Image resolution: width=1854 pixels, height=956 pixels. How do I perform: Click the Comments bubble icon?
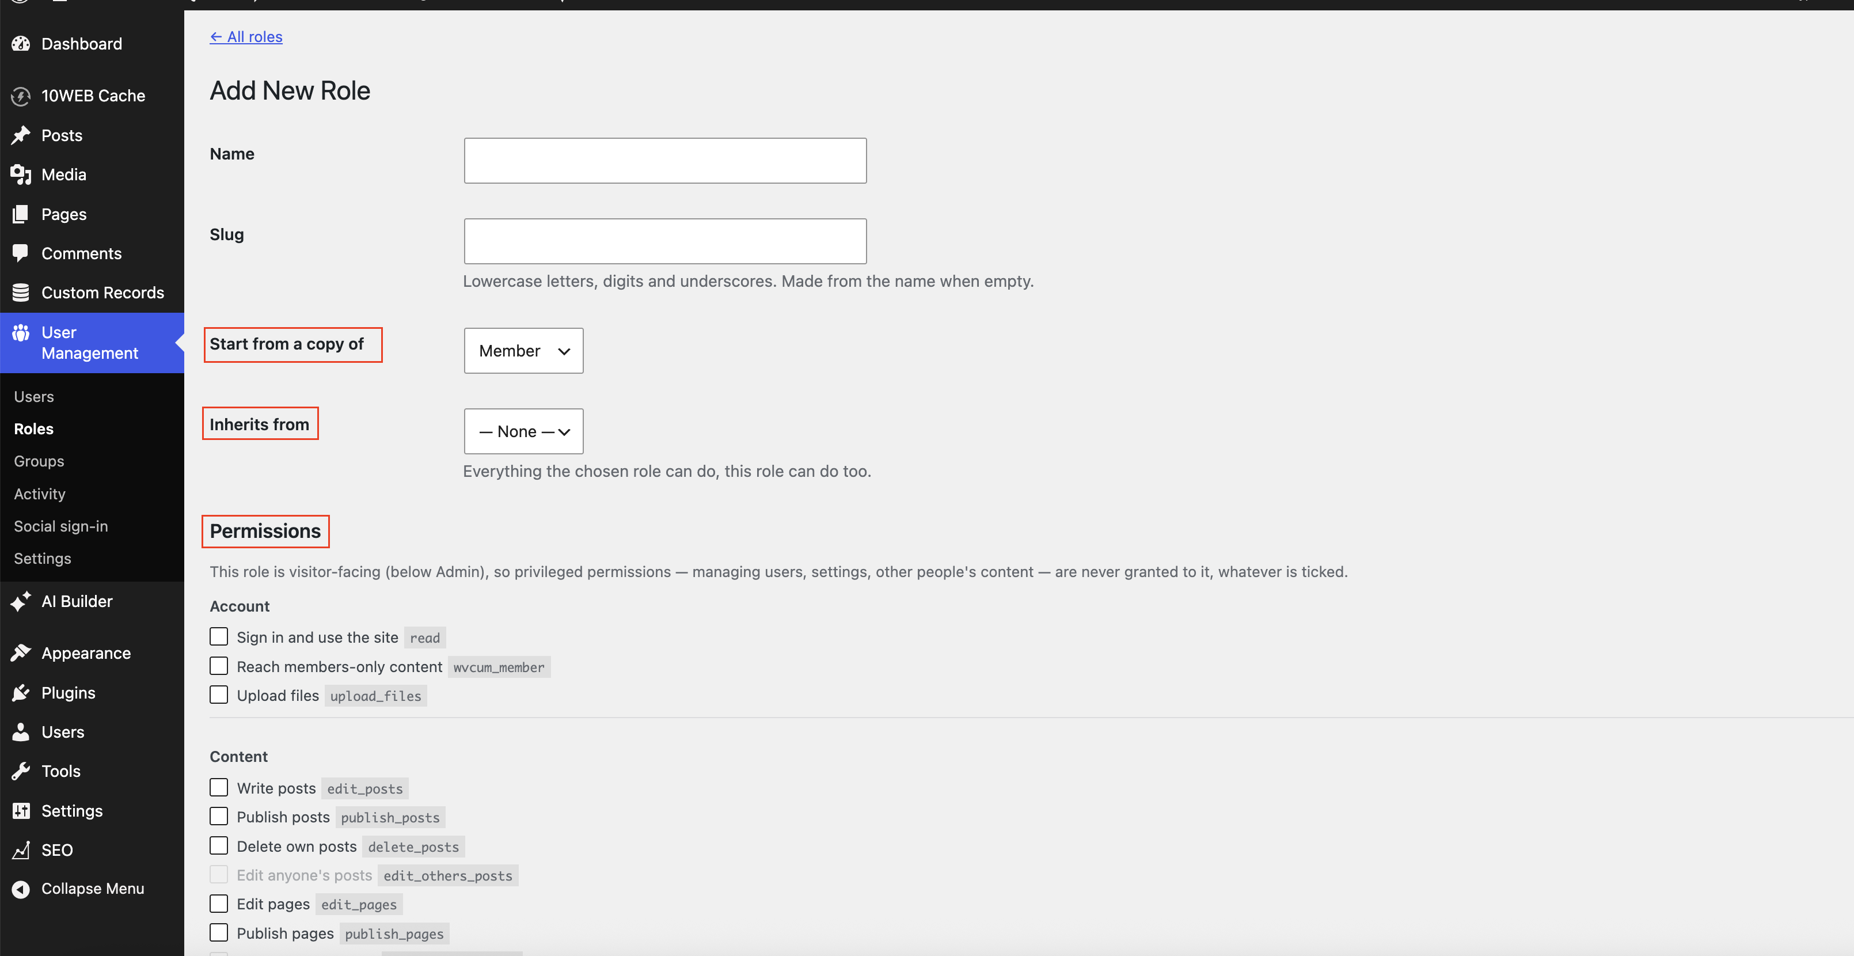[x=21, y=253]
